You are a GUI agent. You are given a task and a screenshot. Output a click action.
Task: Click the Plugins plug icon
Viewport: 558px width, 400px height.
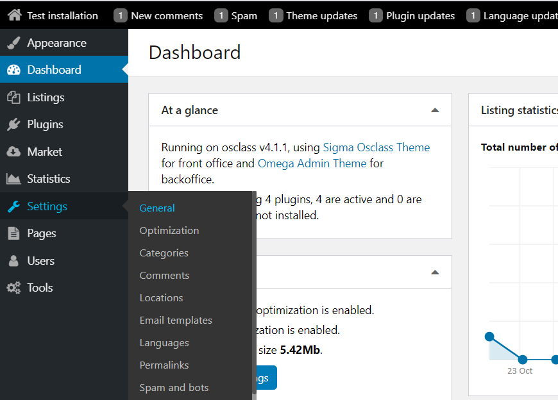[13, 124]
